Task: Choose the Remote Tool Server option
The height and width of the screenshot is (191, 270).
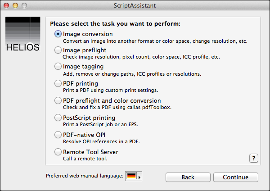Action: [x=58, y=152]
